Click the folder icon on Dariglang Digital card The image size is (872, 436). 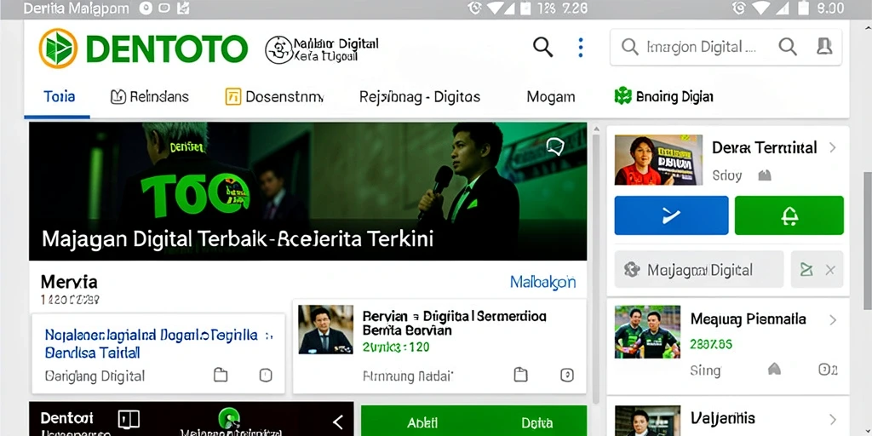pyautogui.click(x=221, y=375)
